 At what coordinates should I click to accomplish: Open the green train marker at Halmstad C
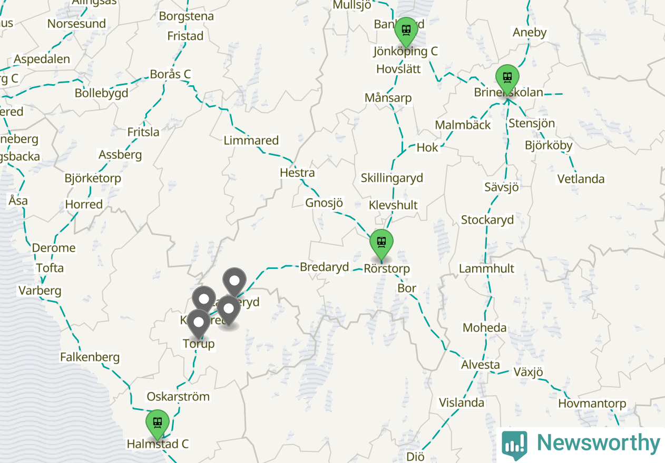[x=157, y=424]
